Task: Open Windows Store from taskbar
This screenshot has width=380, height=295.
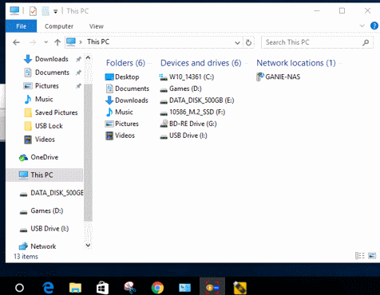Action: click(x=102, y=288)
